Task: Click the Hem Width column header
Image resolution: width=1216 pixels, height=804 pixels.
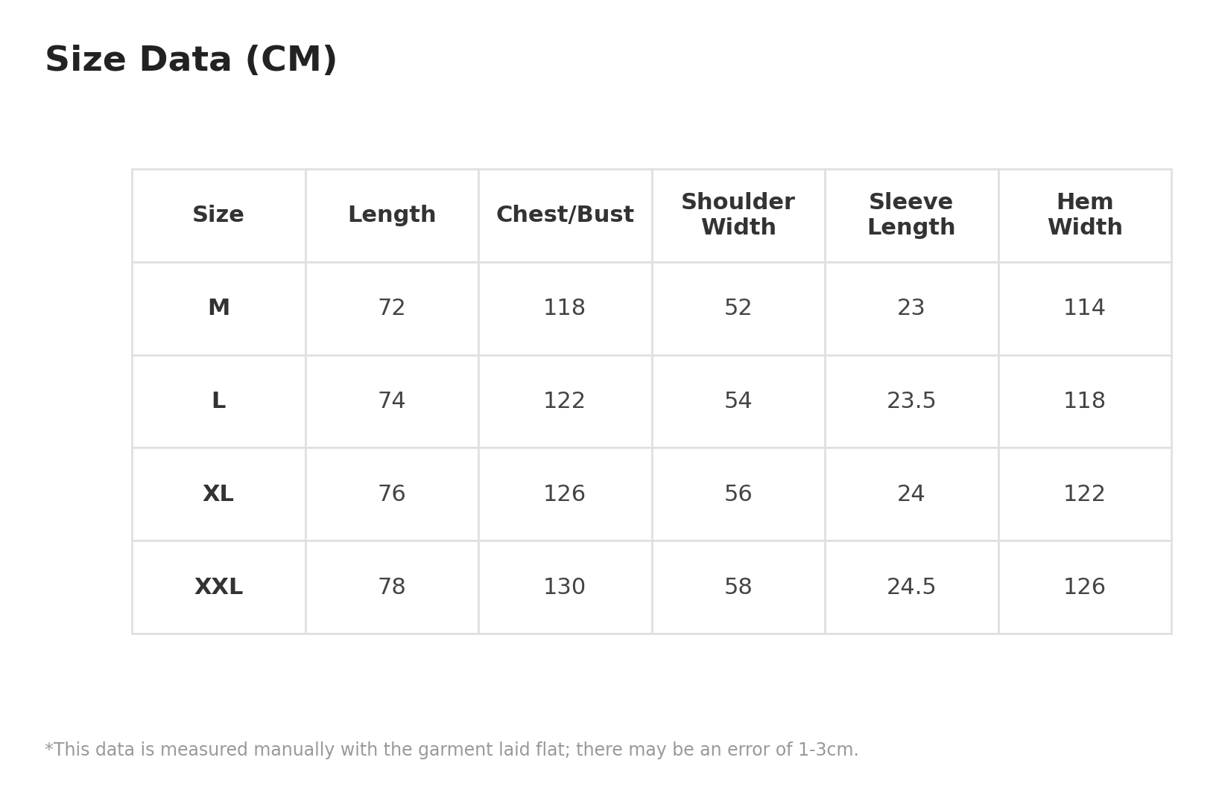Action: [x=1085, y=215]
